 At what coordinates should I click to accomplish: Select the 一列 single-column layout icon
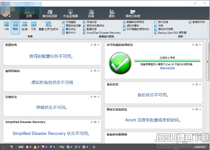tap(6, 26)
